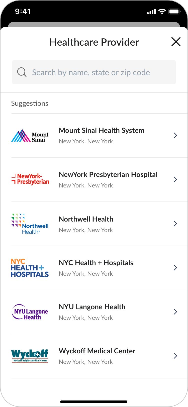188x407 pixels.
Task: Tap the Wyckoff Heights Medical Center logo
Action: pos(30,356)
